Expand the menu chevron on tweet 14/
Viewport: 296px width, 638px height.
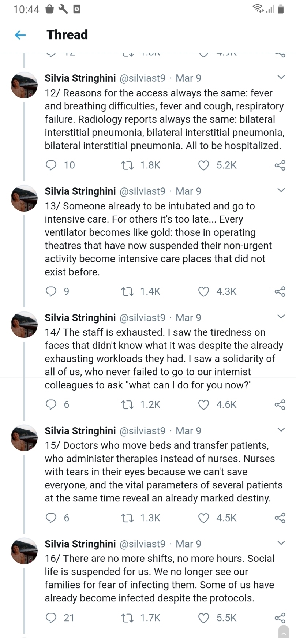click(x=281, y=317)
